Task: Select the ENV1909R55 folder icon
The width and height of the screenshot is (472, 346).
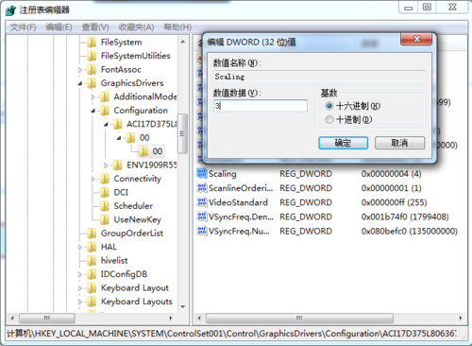Action: point(117,164)
